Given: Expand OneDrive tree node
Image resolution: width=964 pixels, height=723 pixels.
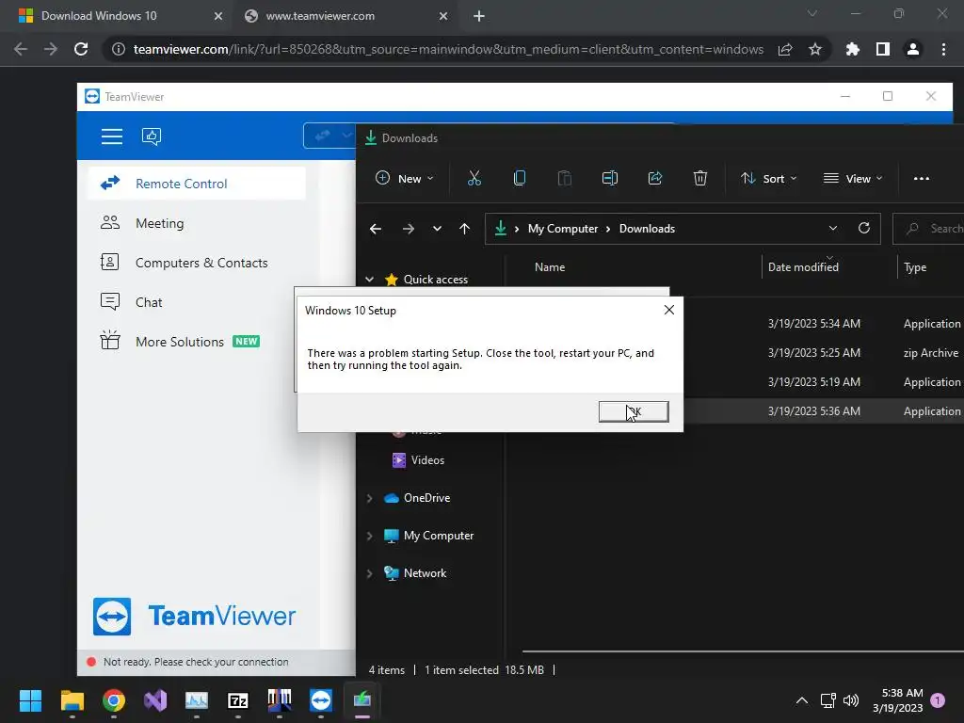Looking at the screenshot, I should tap(369, 498).
